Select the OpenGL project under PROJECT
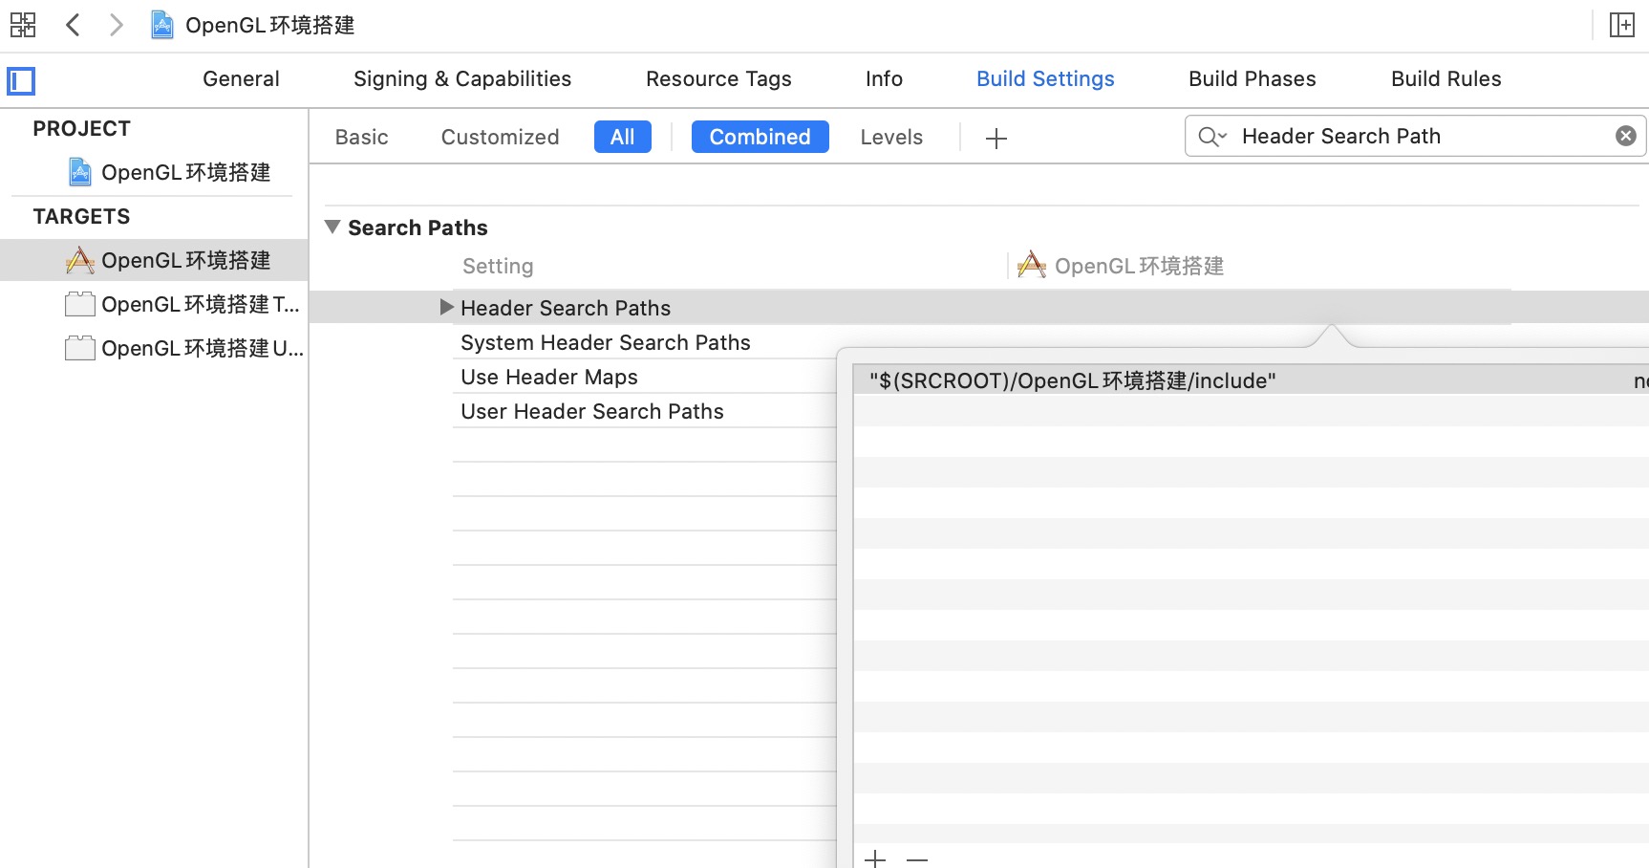The image size is (1649, 868). 169,172
